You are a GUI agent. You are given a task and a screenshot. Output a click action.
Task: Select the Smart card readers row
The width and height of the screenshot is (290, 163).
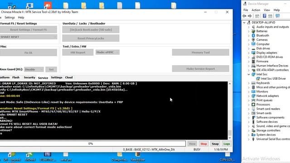point(266,109)
